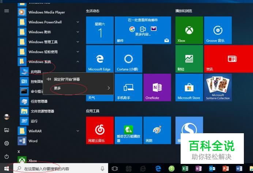Open OneNote from the taskbar

[x=199, y=169]
